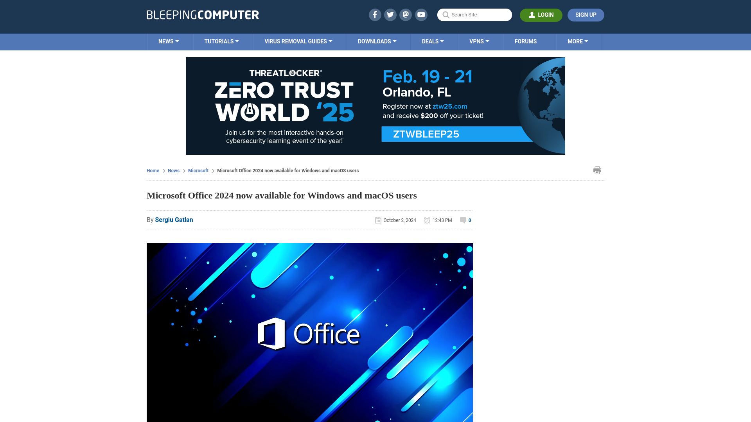The image size is (751, 422).
Task: Click the SIGN UP button
Action: coord(586,15)
